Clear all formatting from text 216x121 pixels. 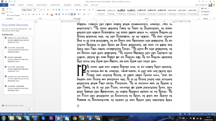[x=53, y=10]
